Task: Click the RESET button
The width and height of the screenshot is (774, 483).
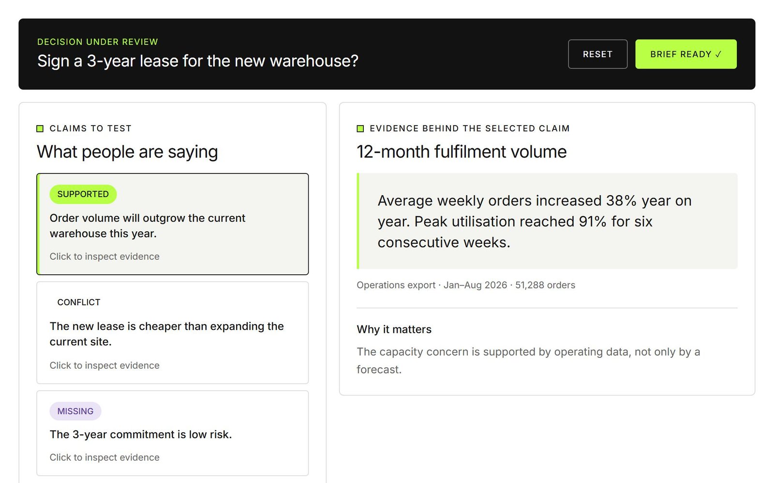Action: point(597,54)
